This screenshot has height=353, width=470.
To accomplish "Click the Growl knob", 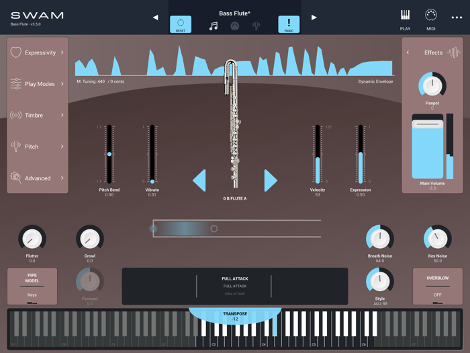I will coord(90,239).
